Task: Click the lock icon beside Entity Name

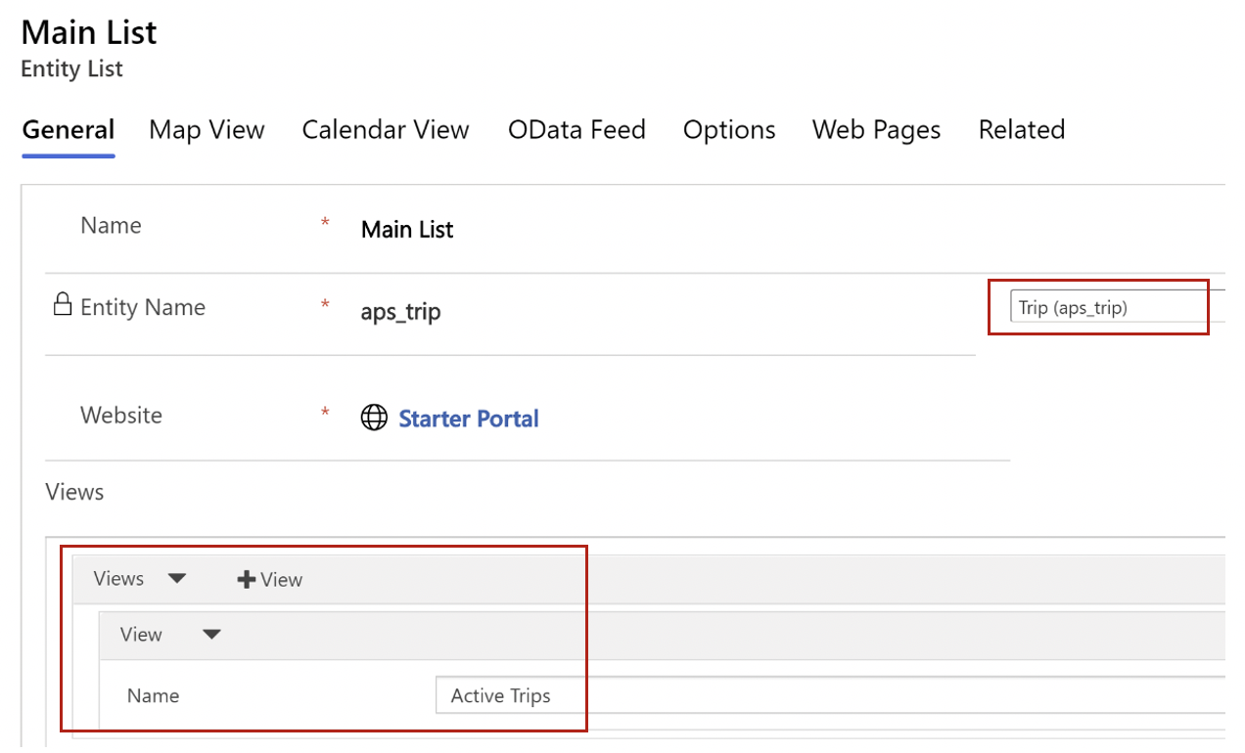Action: tap(63, 305)
